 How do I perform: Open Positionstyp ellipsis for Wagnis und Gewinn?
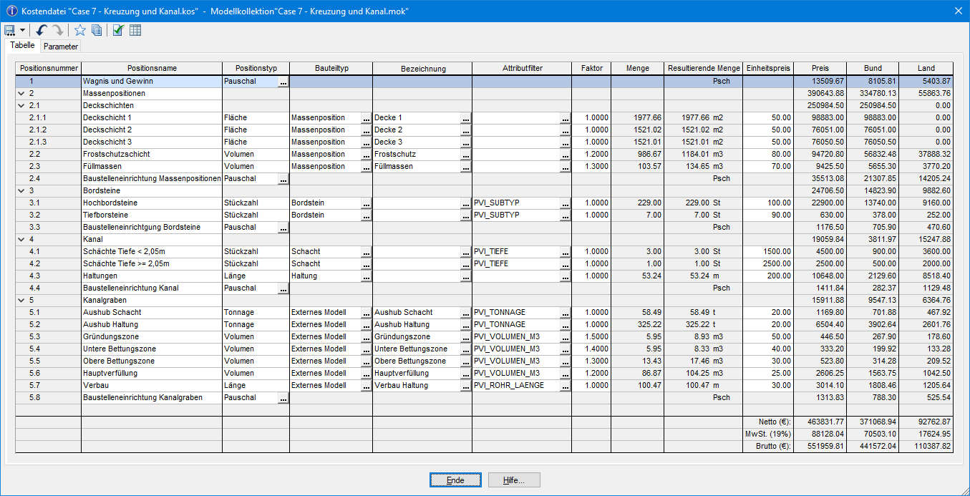coord(283,82)
